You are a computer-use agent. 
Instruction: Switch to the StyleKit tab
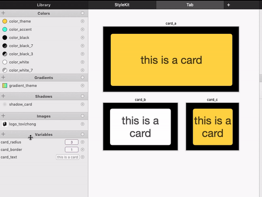coord(122,5)
